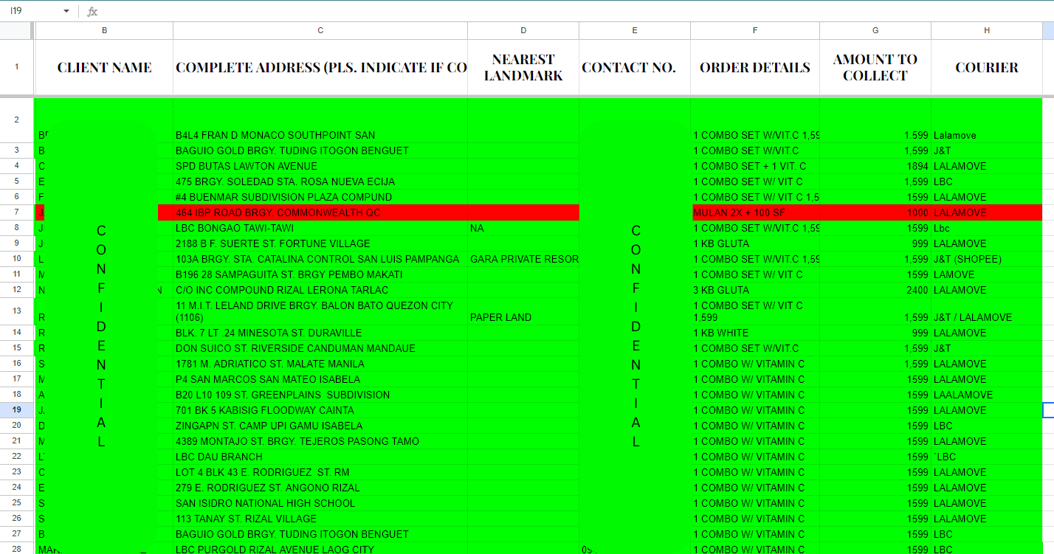Select row 13 header
This screenshot has width=1054, height=554.
16,311
